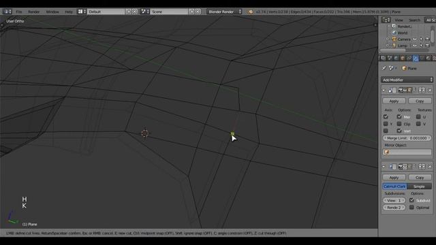Toggle the Merge option checkbox
This screenshot has width=436, height=245.
(x=399, y=116)
